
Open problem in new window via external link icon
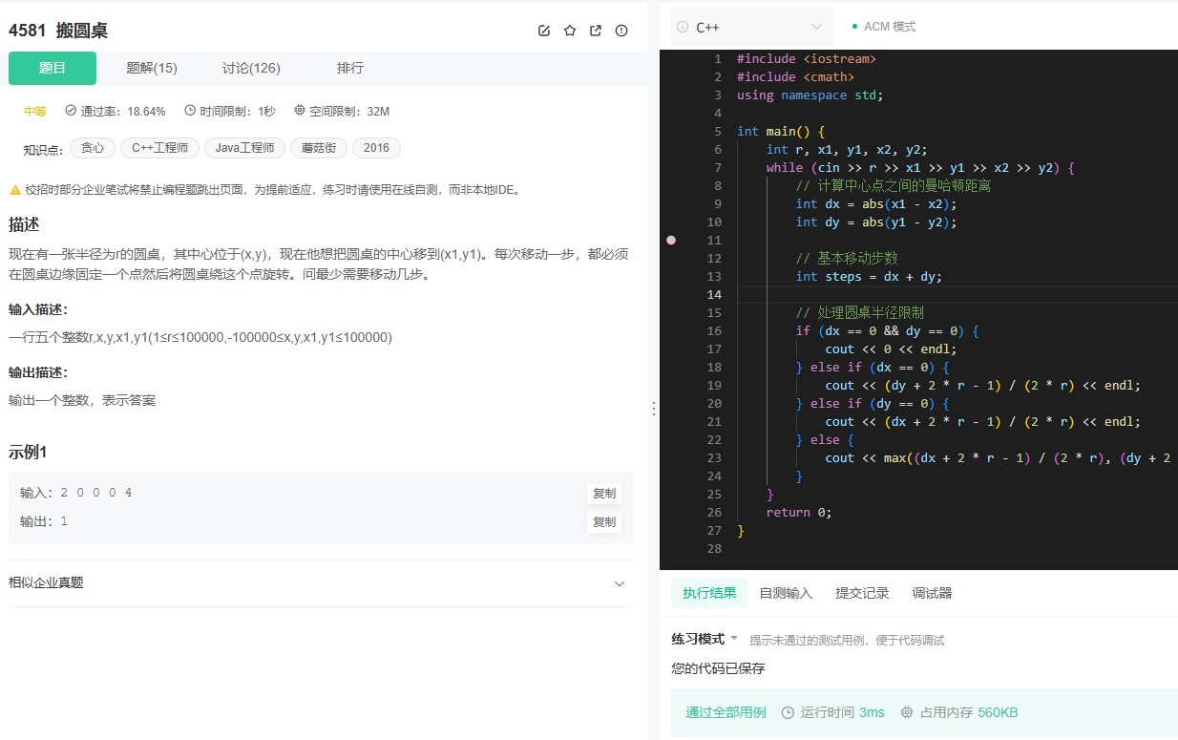click(x=595, y=31)
